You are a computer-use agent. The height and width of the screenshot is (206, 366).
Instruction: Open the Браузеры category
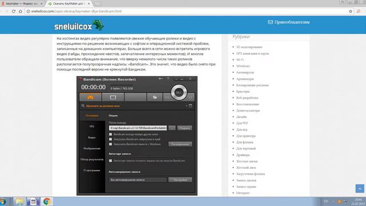coord(242,92)
